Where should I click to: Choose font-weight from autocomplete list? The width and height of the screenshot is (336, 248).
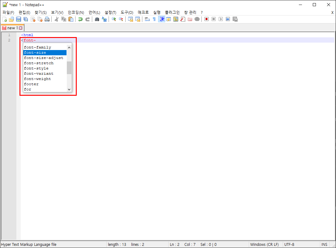[x=45, y=79]
